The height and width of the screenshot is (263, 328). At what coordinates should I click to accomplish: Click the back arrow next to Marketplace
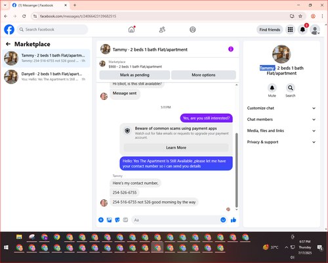tap(8, 44)
